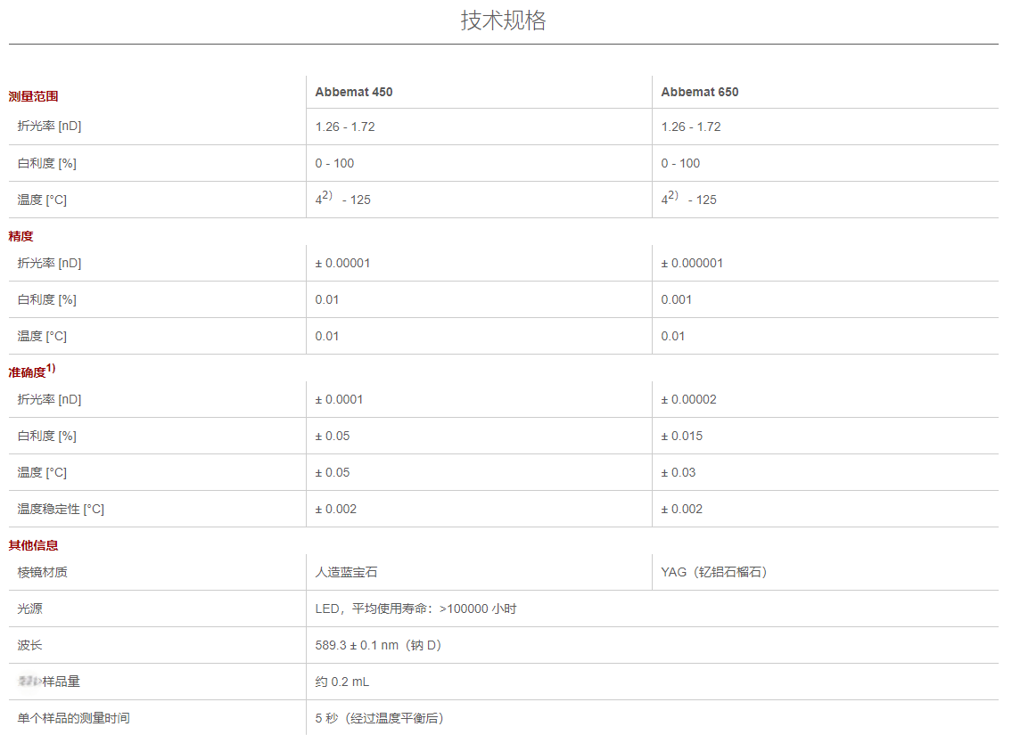
Task: Click the ± 0.00002 accuracy value
Action: tap(688, 399)
